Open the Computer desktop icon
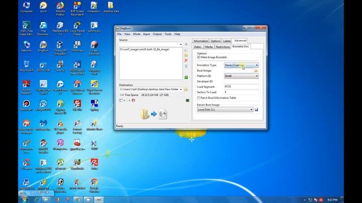This screenshot has width=362, height=203. (x=27, y=7)
